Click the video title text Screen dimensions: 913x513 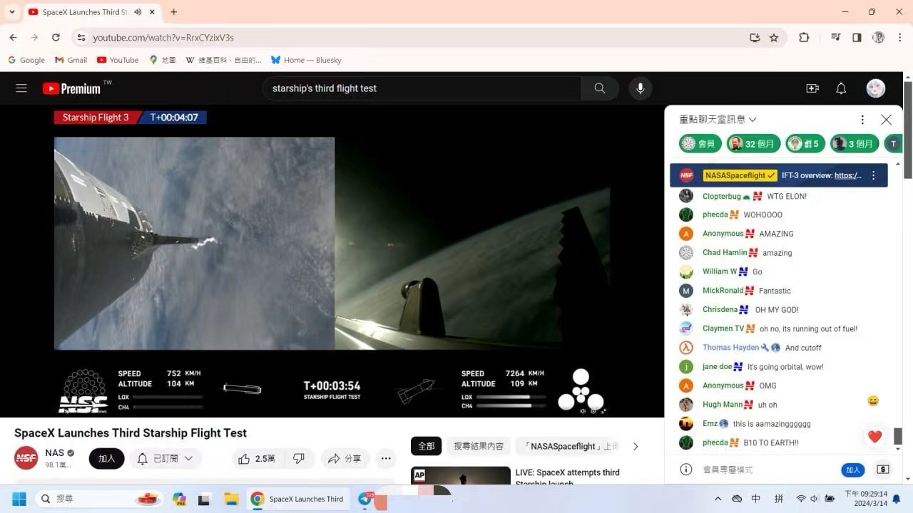131,432
